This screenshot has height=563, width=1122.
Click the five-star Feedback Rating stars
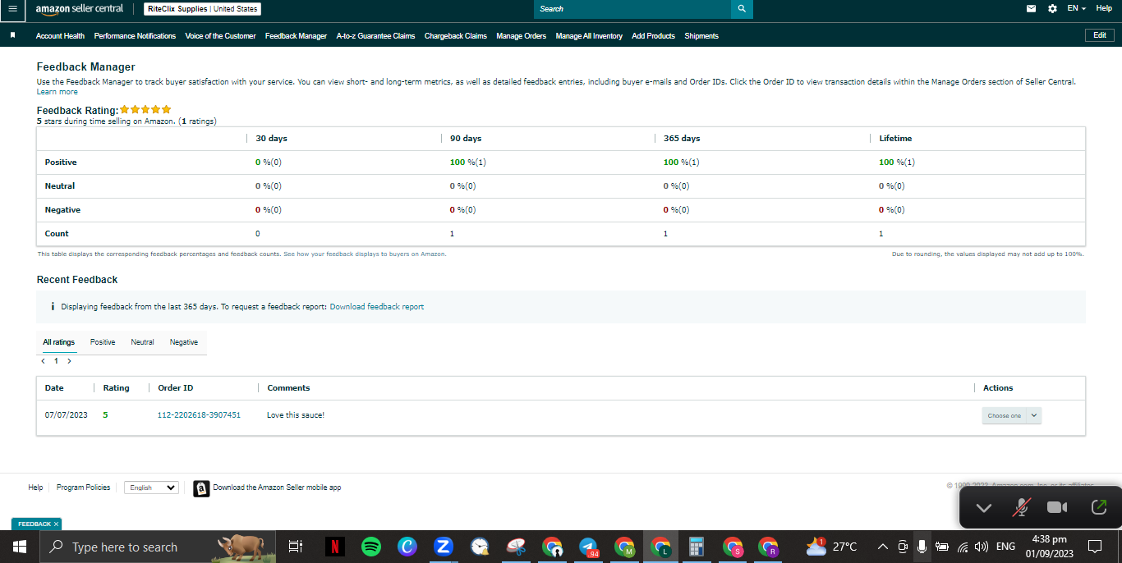tap(145, 109)
